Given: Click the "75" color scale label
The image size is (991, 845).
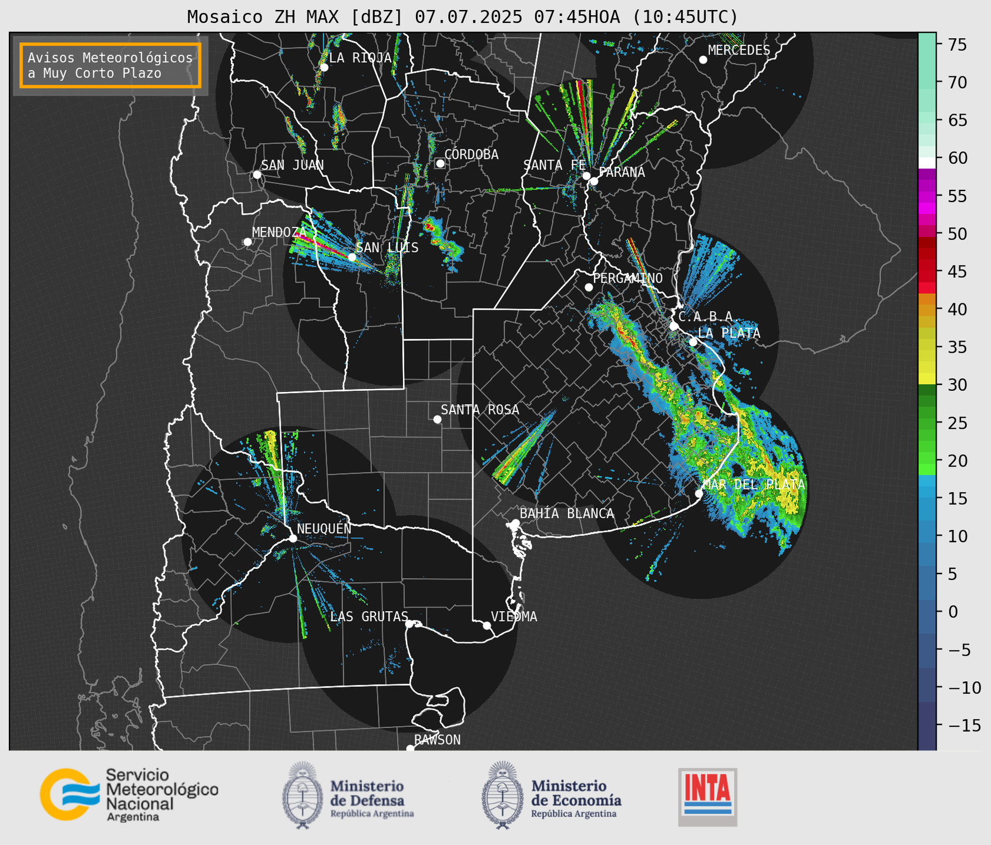Looking at the screenshot, I should (957, 45).
